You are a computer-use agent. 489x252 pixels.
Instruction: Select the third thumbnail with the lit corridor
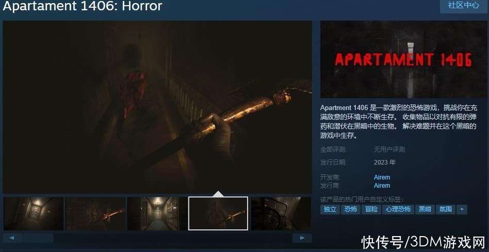point(157,213)
